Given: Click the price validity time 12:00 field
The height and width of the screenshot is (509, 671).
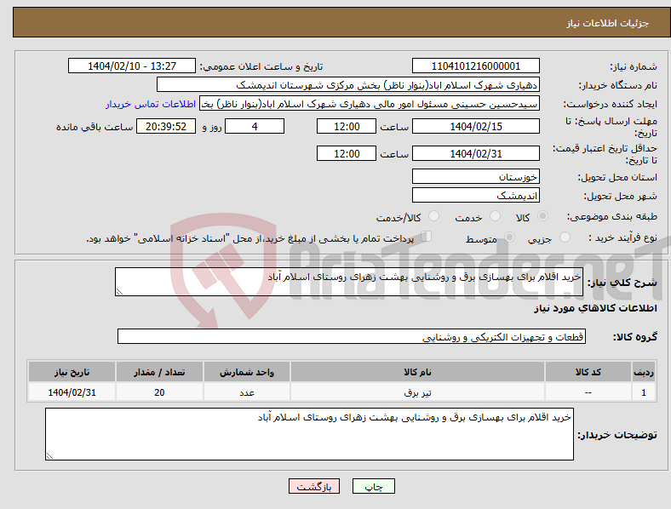Looking at the screenshot, I should pyautogui.click(x=347, y=153).
